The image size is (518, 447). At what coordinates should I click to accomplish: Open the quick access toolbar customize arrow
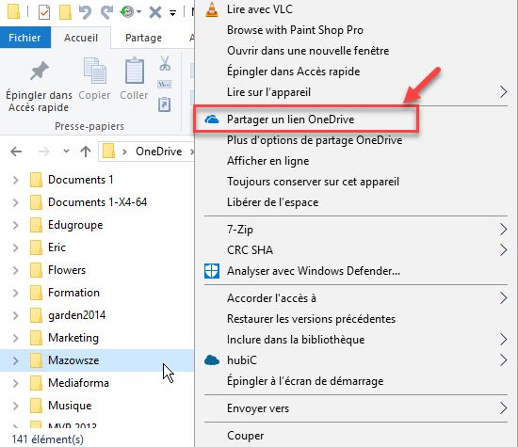(x=172, y=13)
